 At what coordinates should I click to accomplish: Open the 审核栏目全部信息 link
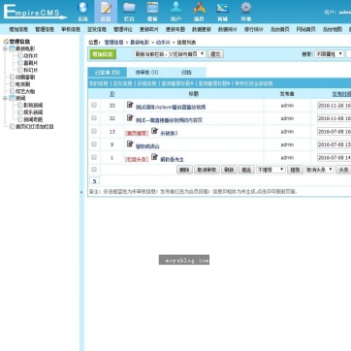pos(254,83)
